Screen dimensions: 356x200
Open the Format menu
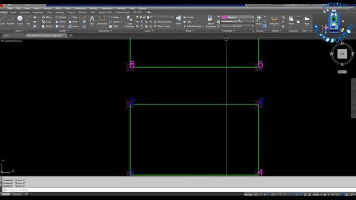pos(47,8)
